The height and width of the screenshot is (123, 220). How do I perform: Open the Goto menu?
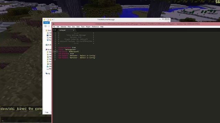pos(78,27)
